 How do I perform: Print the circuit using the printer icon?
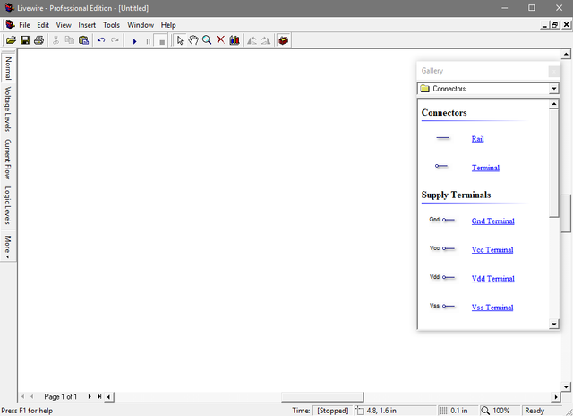39,40
